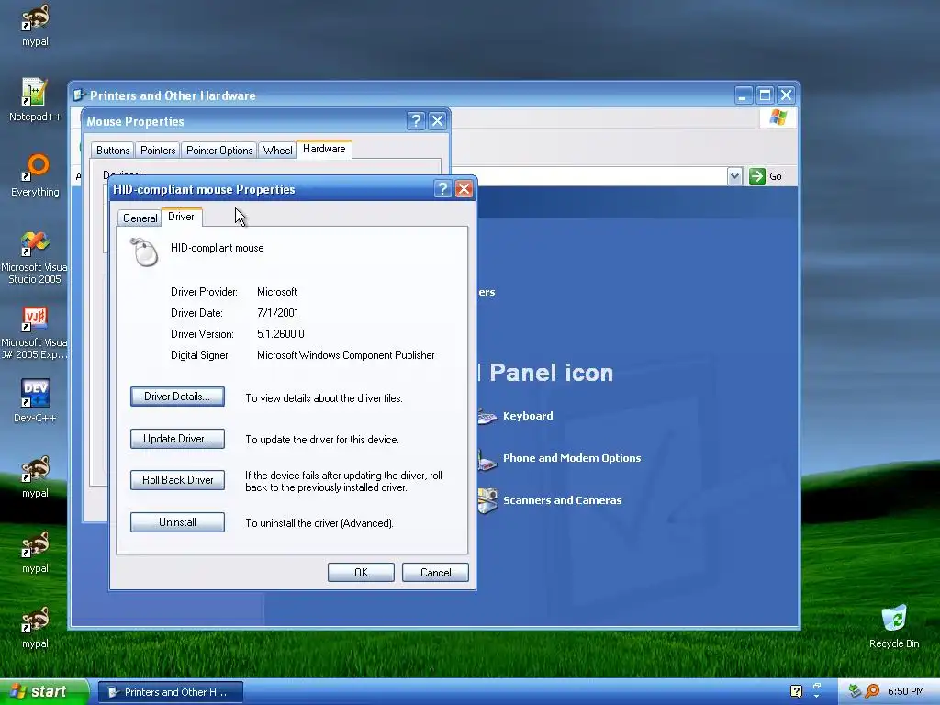
Task: Open the Keyboard control panel link
Action: pos(528,416)
